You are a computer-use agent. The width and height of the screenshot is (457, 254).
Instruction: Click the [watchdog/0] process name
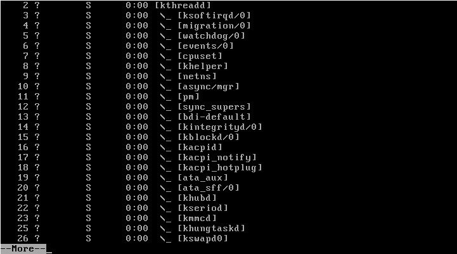coord(211,36)
